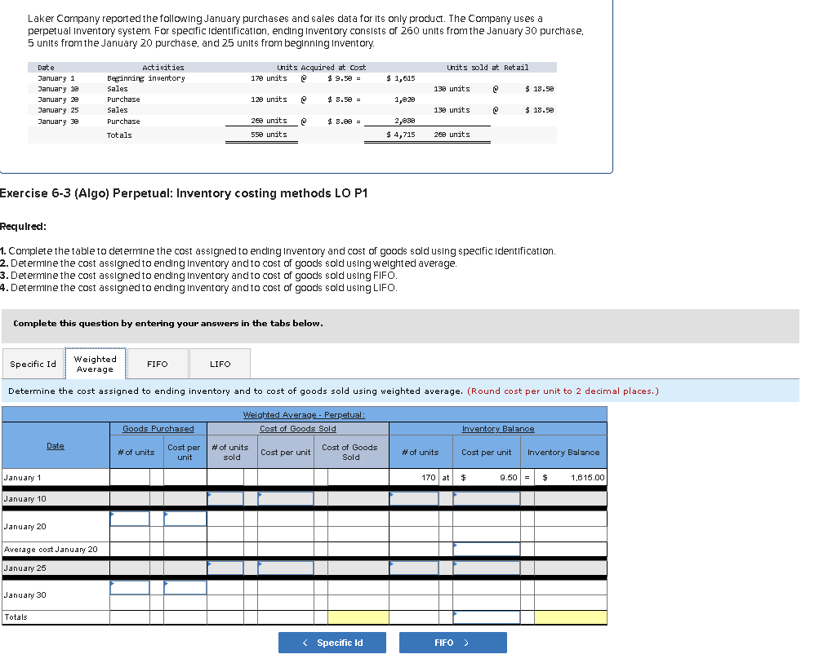The width and height of the screenshot is (828, 663).
Task: Select Goods Purchased header text
Action: click(x=158, y=429)
